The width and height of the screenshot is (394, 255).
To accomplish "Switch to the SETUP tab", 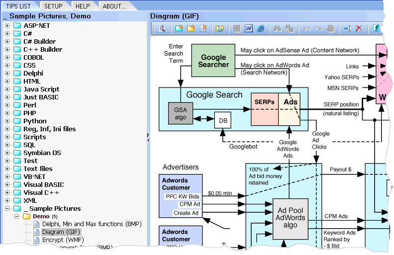I will point(53,6).
